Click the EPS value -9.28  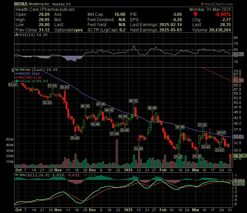177,20
